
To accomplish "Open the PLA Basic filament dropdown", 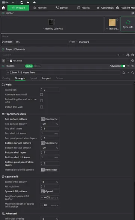I will [x=68, y=61].
